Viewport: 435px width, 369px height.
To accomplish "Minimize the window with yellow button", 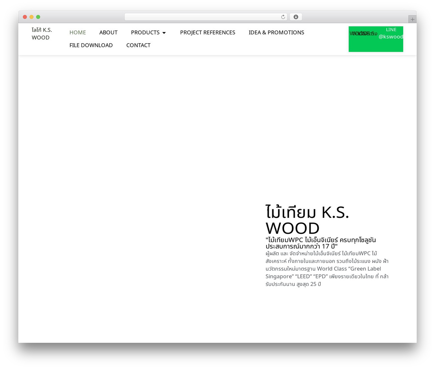I will coord(32,17).
